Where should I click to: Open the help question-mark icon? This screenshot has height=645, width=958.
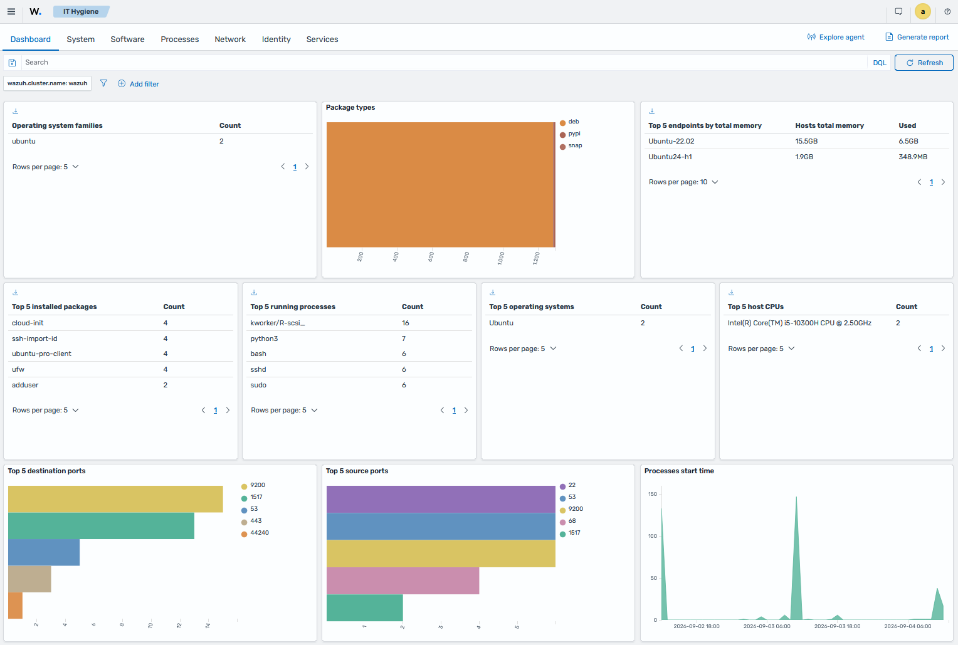(947, 11)
